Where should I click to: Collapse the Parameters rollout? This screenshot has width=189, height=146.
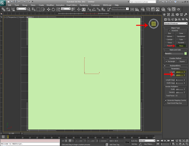click(175, 68)
